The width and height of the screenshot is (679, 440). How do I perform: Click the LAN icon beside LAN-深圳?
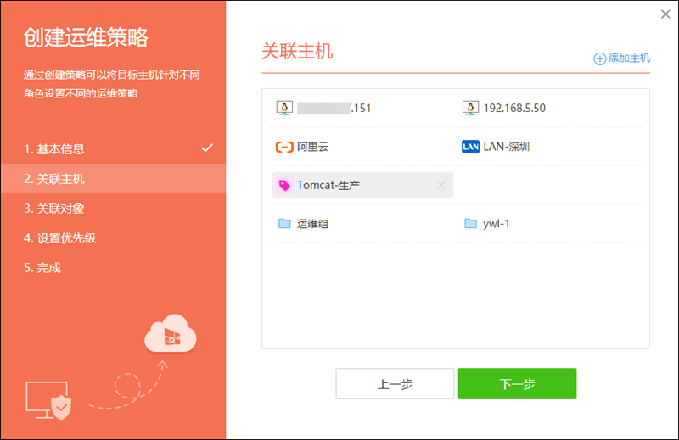[x=470, y=147]
